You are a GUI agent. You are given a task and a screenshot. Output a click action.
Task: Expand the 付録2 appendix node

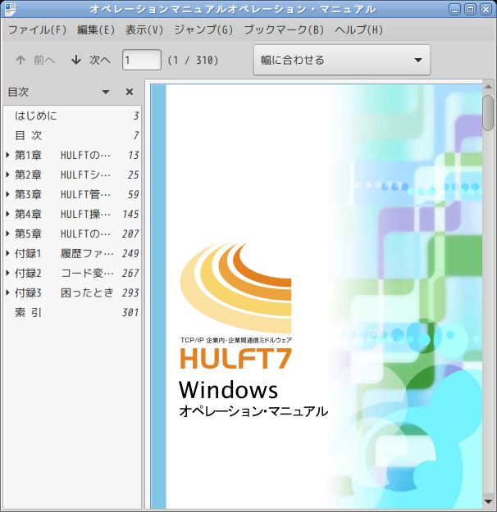click(8, 273)
